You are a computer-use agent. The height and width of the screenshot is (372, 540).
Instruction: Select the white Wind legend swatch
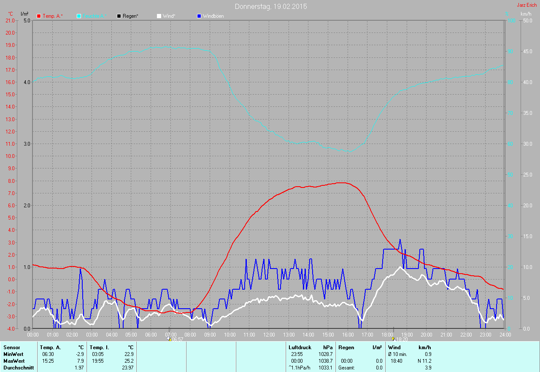(159, 16)
